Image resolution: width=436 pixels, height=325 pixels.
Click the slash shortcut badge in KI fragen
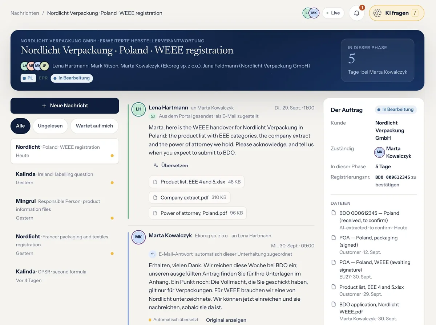click(415, 13)
